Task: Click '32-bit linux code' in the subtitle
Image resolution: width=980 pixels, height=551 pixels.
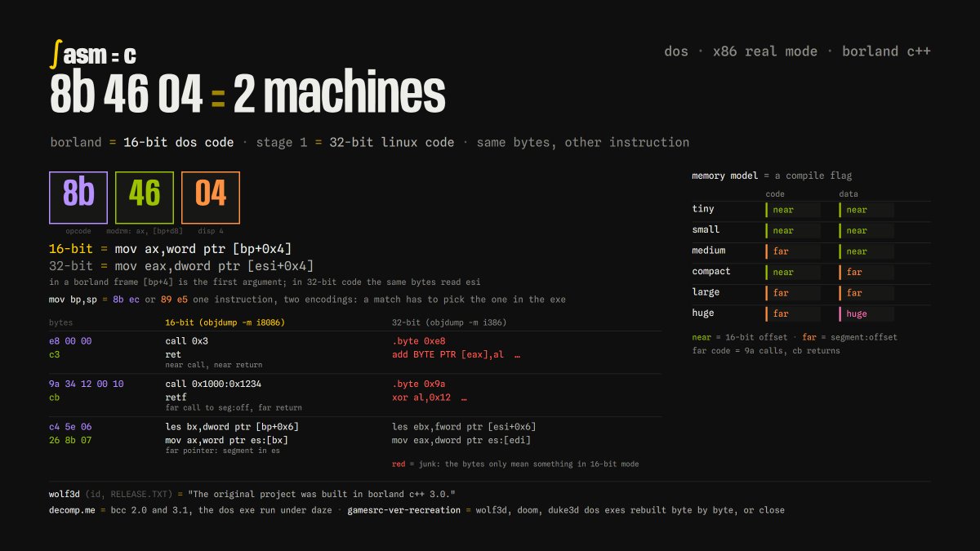Action: [x=391, y=142]
